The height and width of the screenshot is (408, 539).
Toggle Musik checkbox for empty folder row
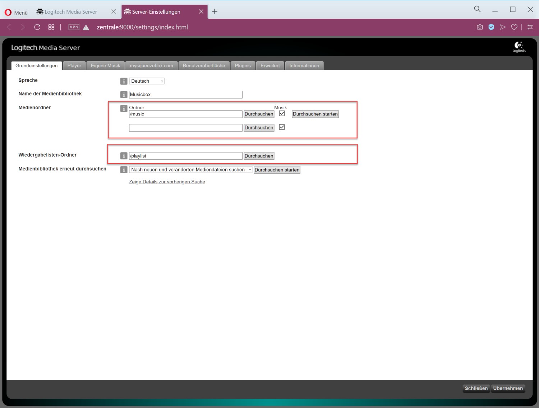(282, 127)
